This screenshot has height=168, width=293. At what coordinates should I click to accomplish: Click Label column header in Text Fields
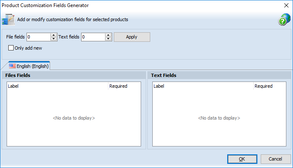point(203,86)
